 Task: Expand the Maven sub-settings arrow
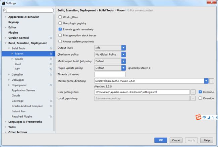pos(12,54)
